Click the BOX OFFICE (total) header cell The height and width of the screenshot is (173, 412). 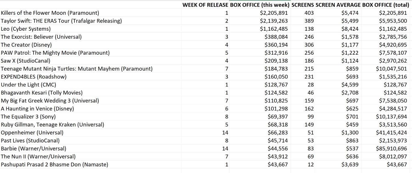pos(386,5)
